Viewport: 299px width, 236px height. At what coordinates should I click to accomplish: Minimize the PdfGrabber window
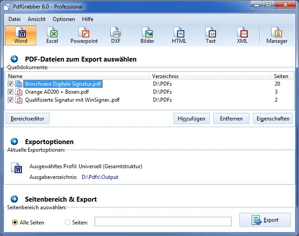click(257, 5)
